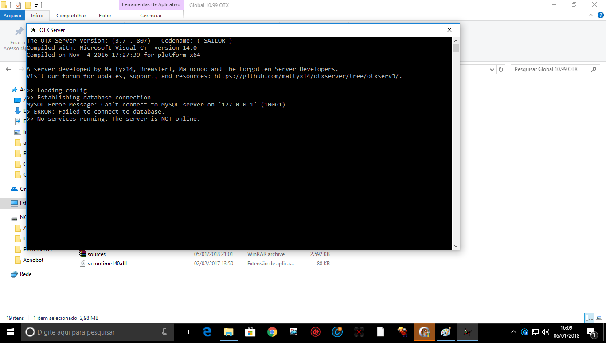
Task: Switch to details view layout icon
Action: click(x=589, y=318)
